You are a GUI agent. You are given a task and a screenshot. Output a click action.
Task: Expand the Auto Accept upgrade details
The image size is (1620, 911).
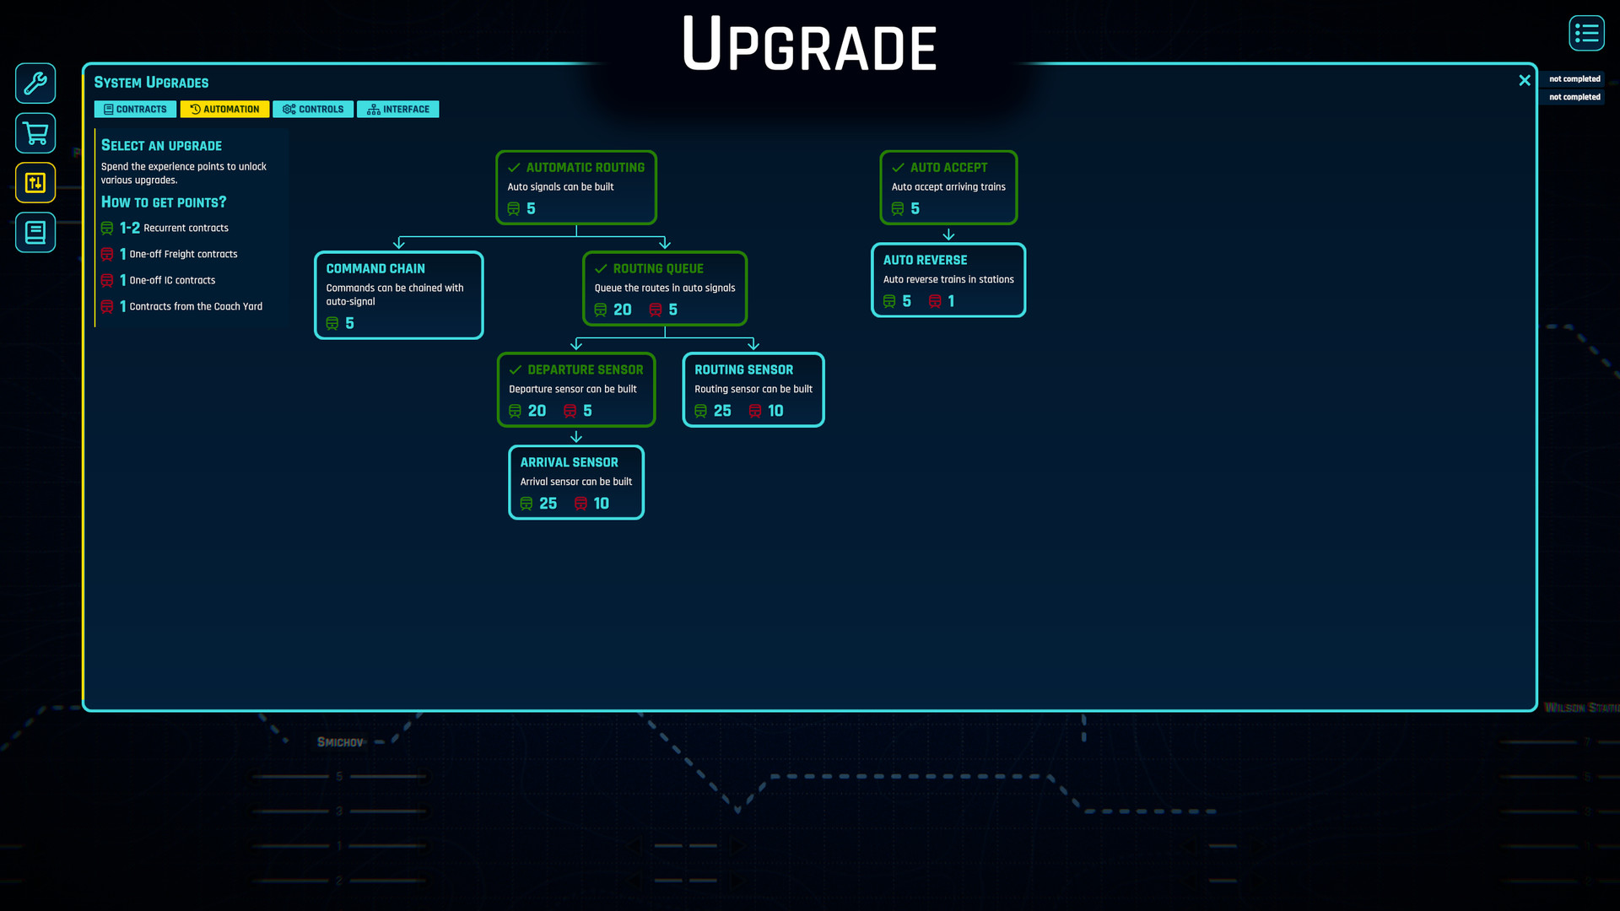948,186
